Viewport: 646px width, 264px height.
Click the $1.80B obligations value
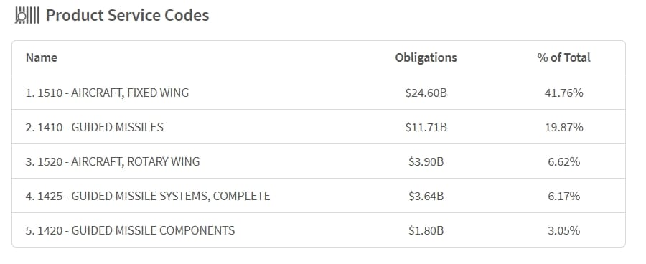(426, 230)
